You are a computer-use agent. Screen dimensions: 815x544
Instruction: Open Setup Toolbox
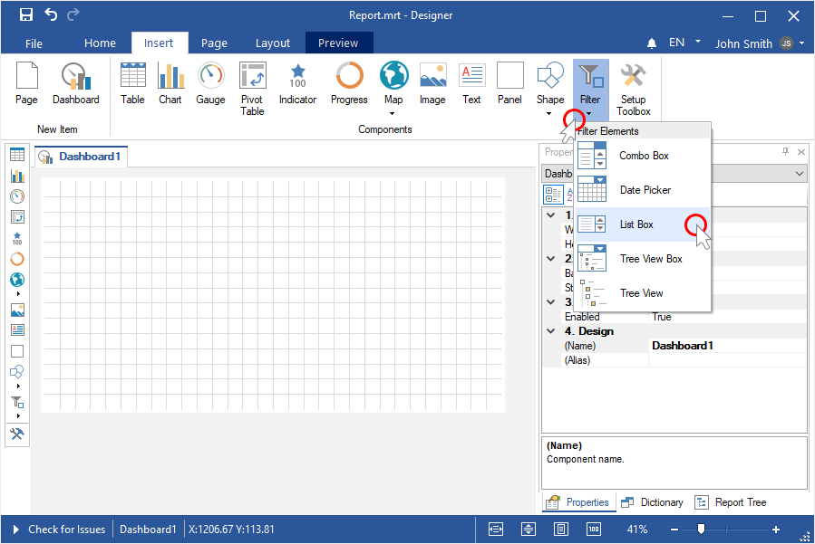[x=633, y=89]
